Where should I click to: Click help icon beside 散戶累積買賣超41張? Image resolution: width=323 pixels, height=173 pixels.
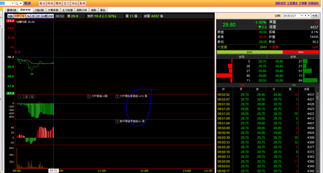[x=117, y=122]
